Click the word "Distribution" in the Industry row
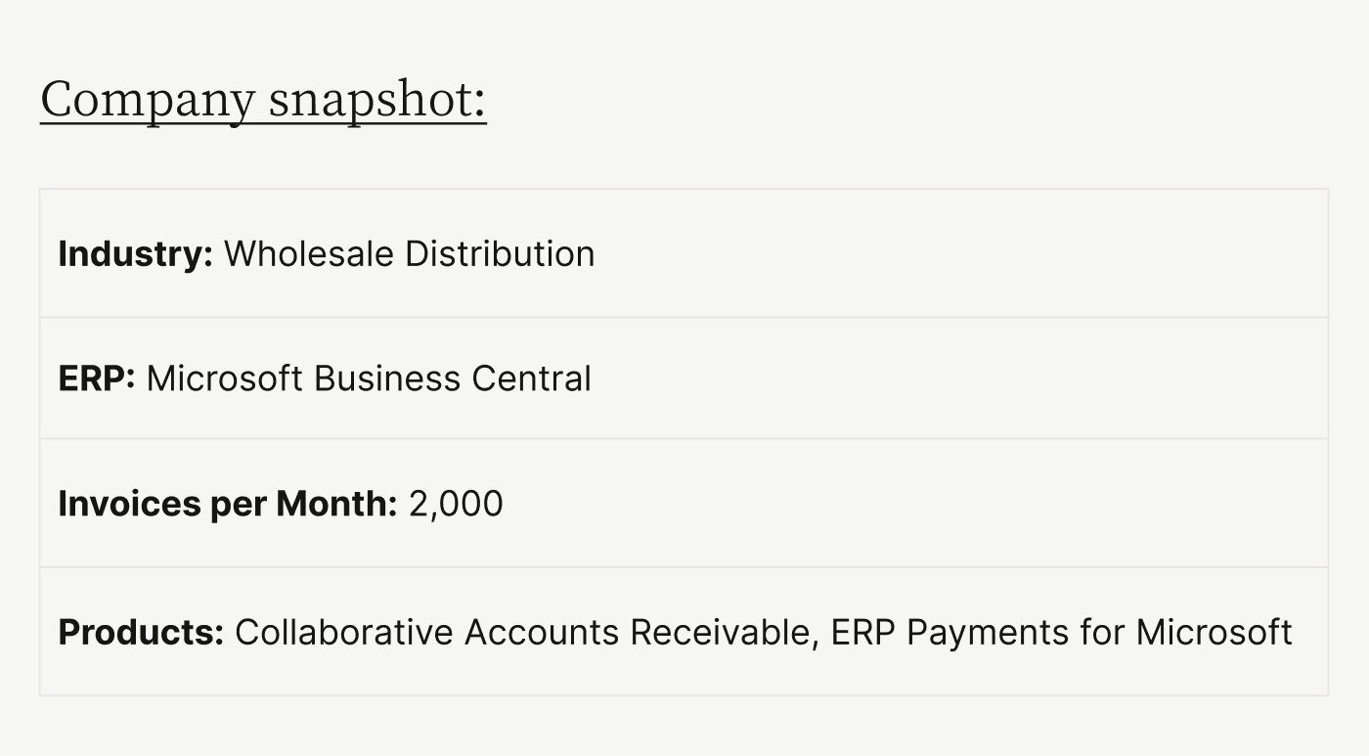Screen dimensions: 1369x756 [500, 254]
